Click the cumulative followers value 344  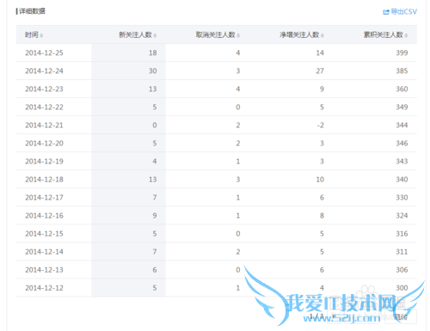(402, 125)
